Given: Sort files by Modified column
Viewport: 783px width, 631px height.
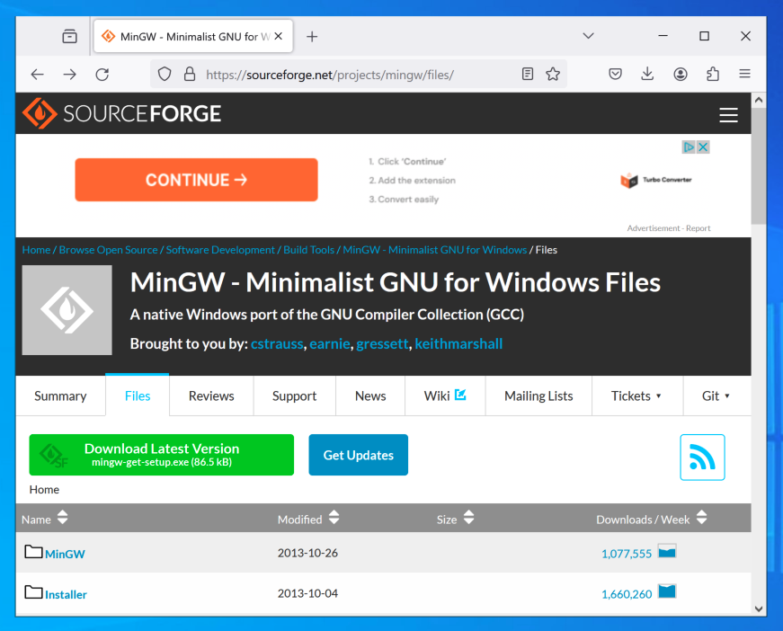Looking at the screenshot, I should [308, 519].
